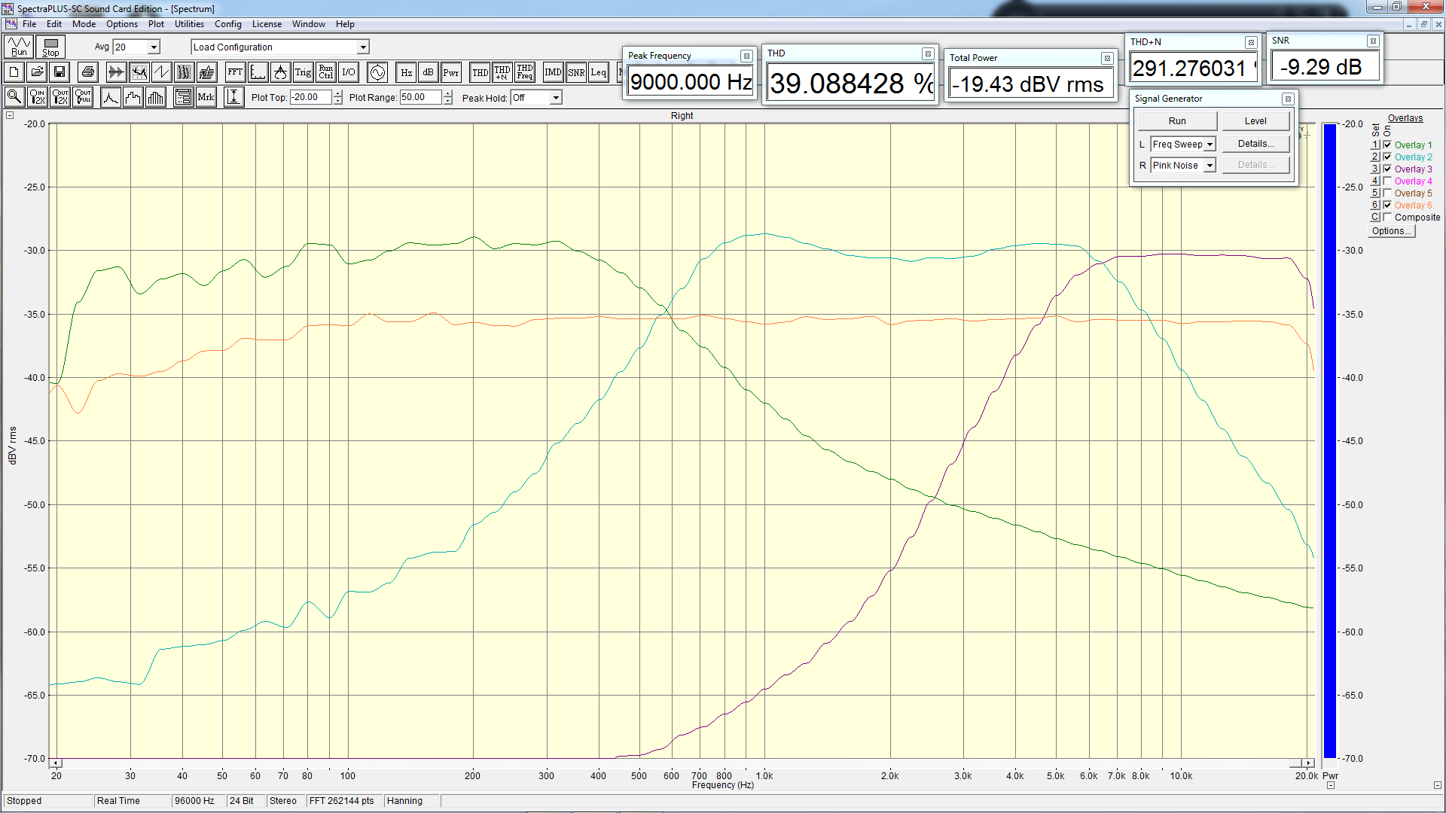Viewport: 1446px width, 813px height.
Task: Click the blue Pwr level bar
Action: tap(1330, 440)
